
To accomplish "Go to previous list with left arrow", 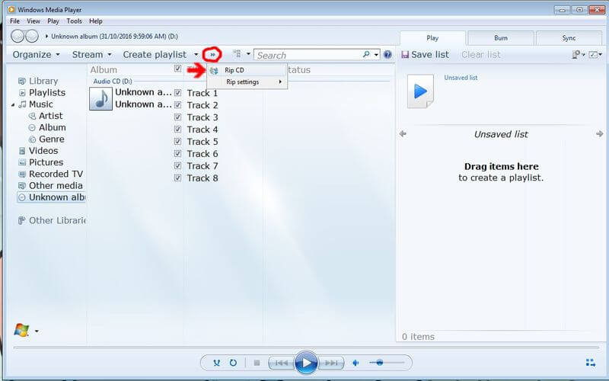I will point(403,134).
